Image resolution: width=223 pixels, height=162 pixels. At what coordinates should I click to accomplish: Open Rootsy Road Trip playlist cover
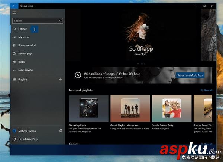pos(203,108)
